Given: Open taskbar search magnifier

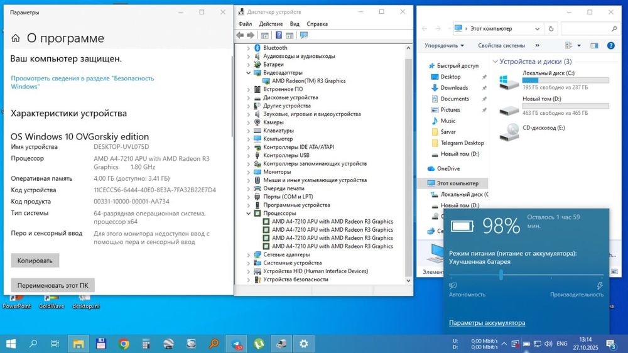Looking at the screenshot, I should pos(33,344).
